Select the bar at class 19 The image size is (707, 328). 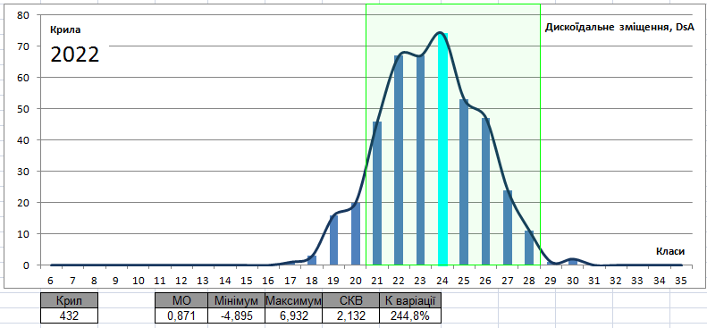(333, 240)
